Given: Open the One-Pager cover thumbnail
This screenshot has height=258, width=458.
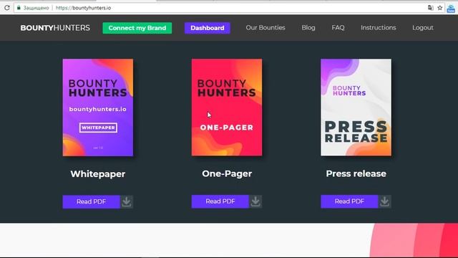Looking at the screenshot, I should click(x=227, y=107).
